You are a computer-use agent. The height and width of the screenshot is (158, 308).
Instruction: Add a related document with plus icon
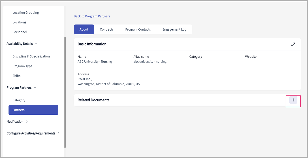293,100
